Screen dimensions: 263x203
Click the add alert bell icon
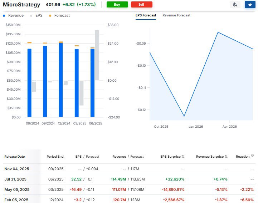(x=235, y=5)
